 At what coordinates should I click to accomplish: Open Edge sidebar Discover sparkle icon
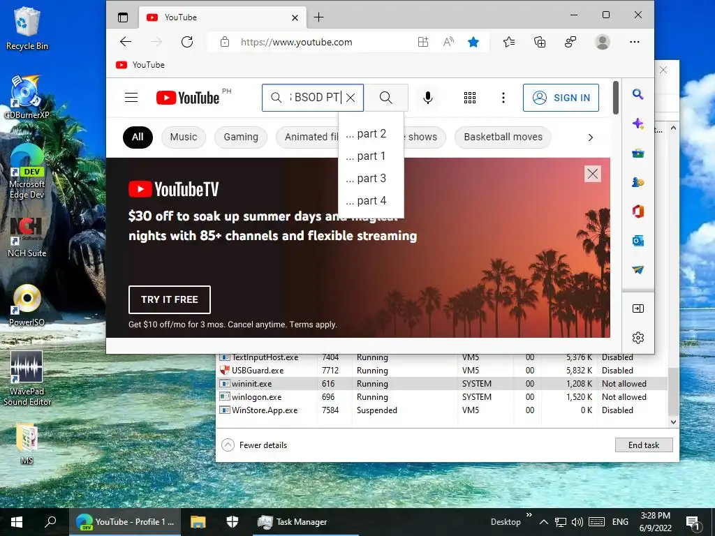(638, 123)
